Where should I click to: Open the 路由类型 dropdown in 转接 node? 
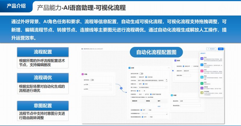coord(187,101)
